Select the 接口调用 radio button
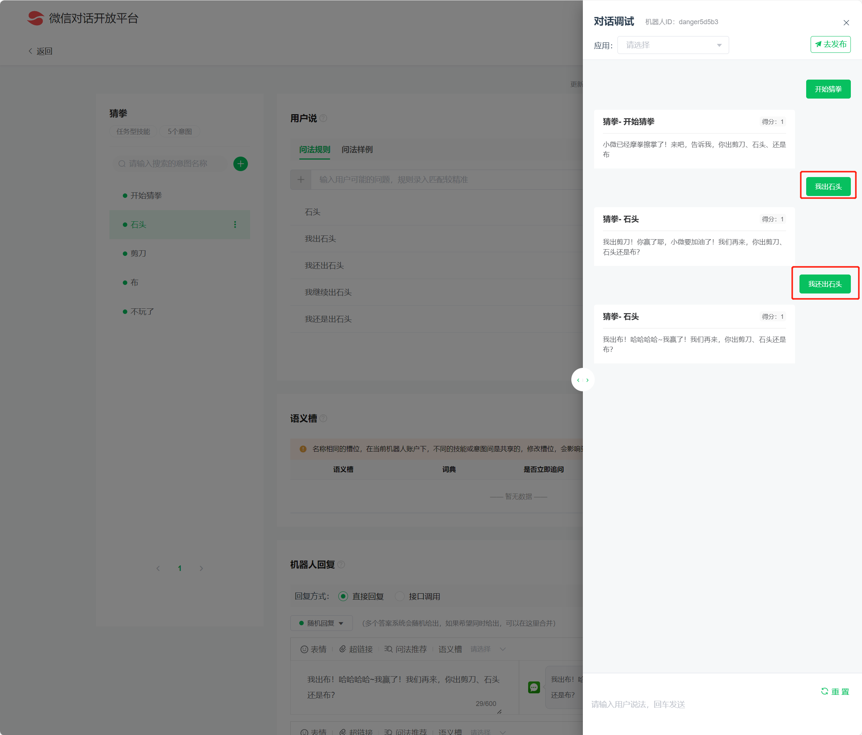Image resolution: width=862 pixels, height=735 pixels. 399,597
